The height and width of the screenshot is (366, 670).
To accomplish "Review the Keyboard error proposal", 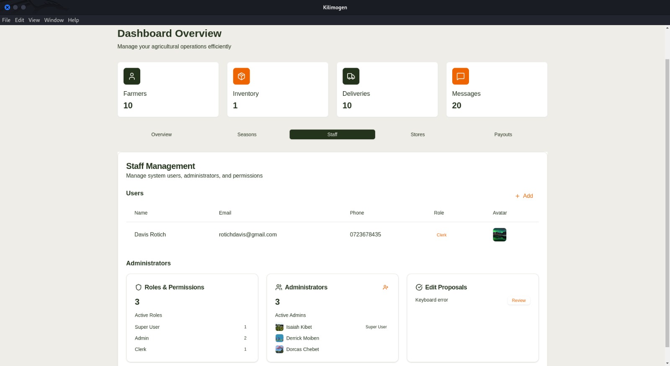I will [518, 300].
